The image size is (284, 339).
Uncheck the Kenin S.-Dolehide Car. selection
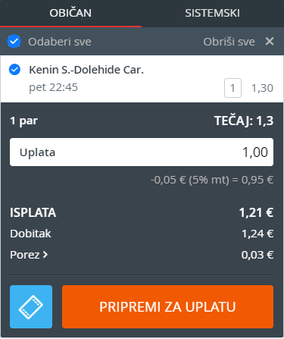click(14, 70)
